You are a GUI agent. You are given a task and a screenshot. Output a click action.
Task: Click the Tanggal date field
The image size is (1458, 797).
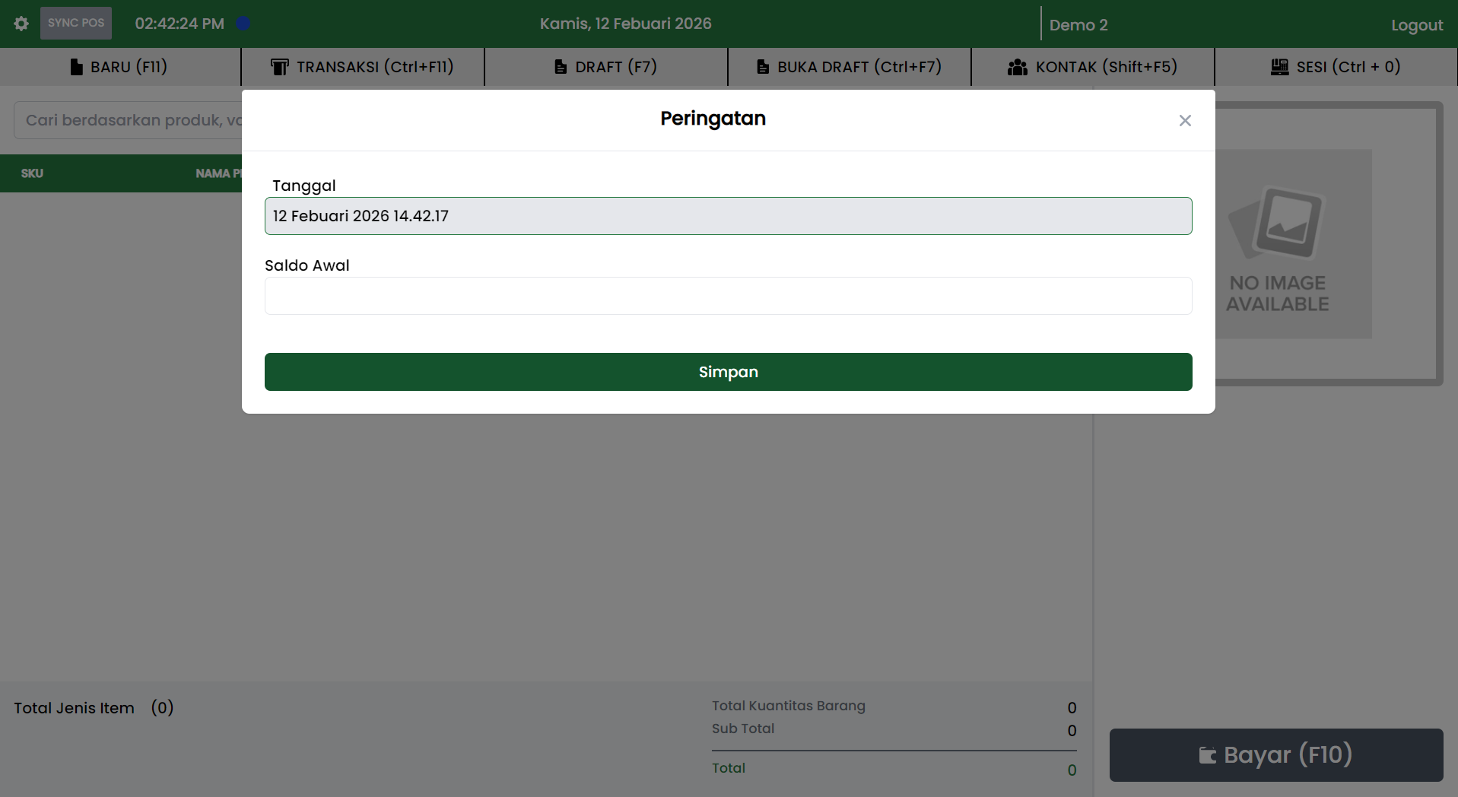(728, 216)
